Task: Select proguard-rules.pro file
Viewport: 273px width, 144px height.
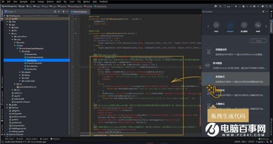Action: click(21, 102)
